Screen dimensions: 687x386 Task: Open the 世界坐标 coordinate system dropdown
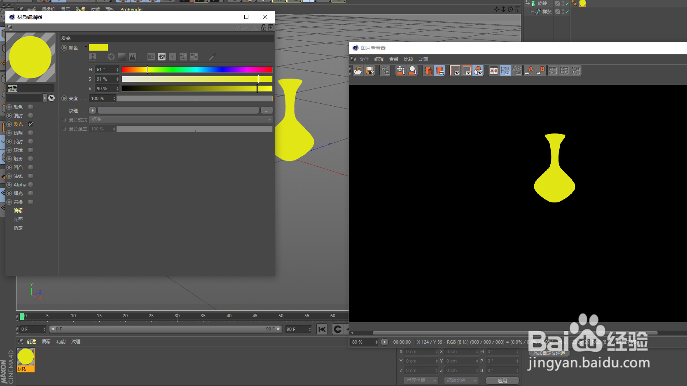tap(420, 380)
